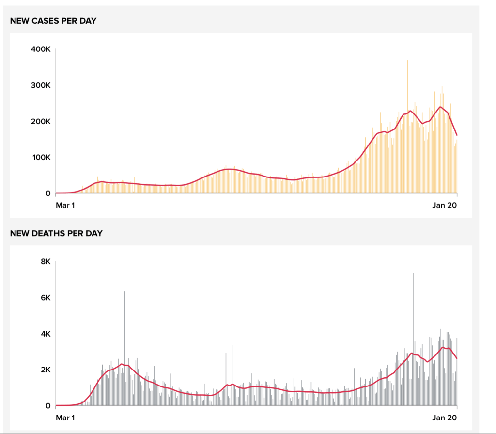Click the 2K label on deaths chart

45,370
